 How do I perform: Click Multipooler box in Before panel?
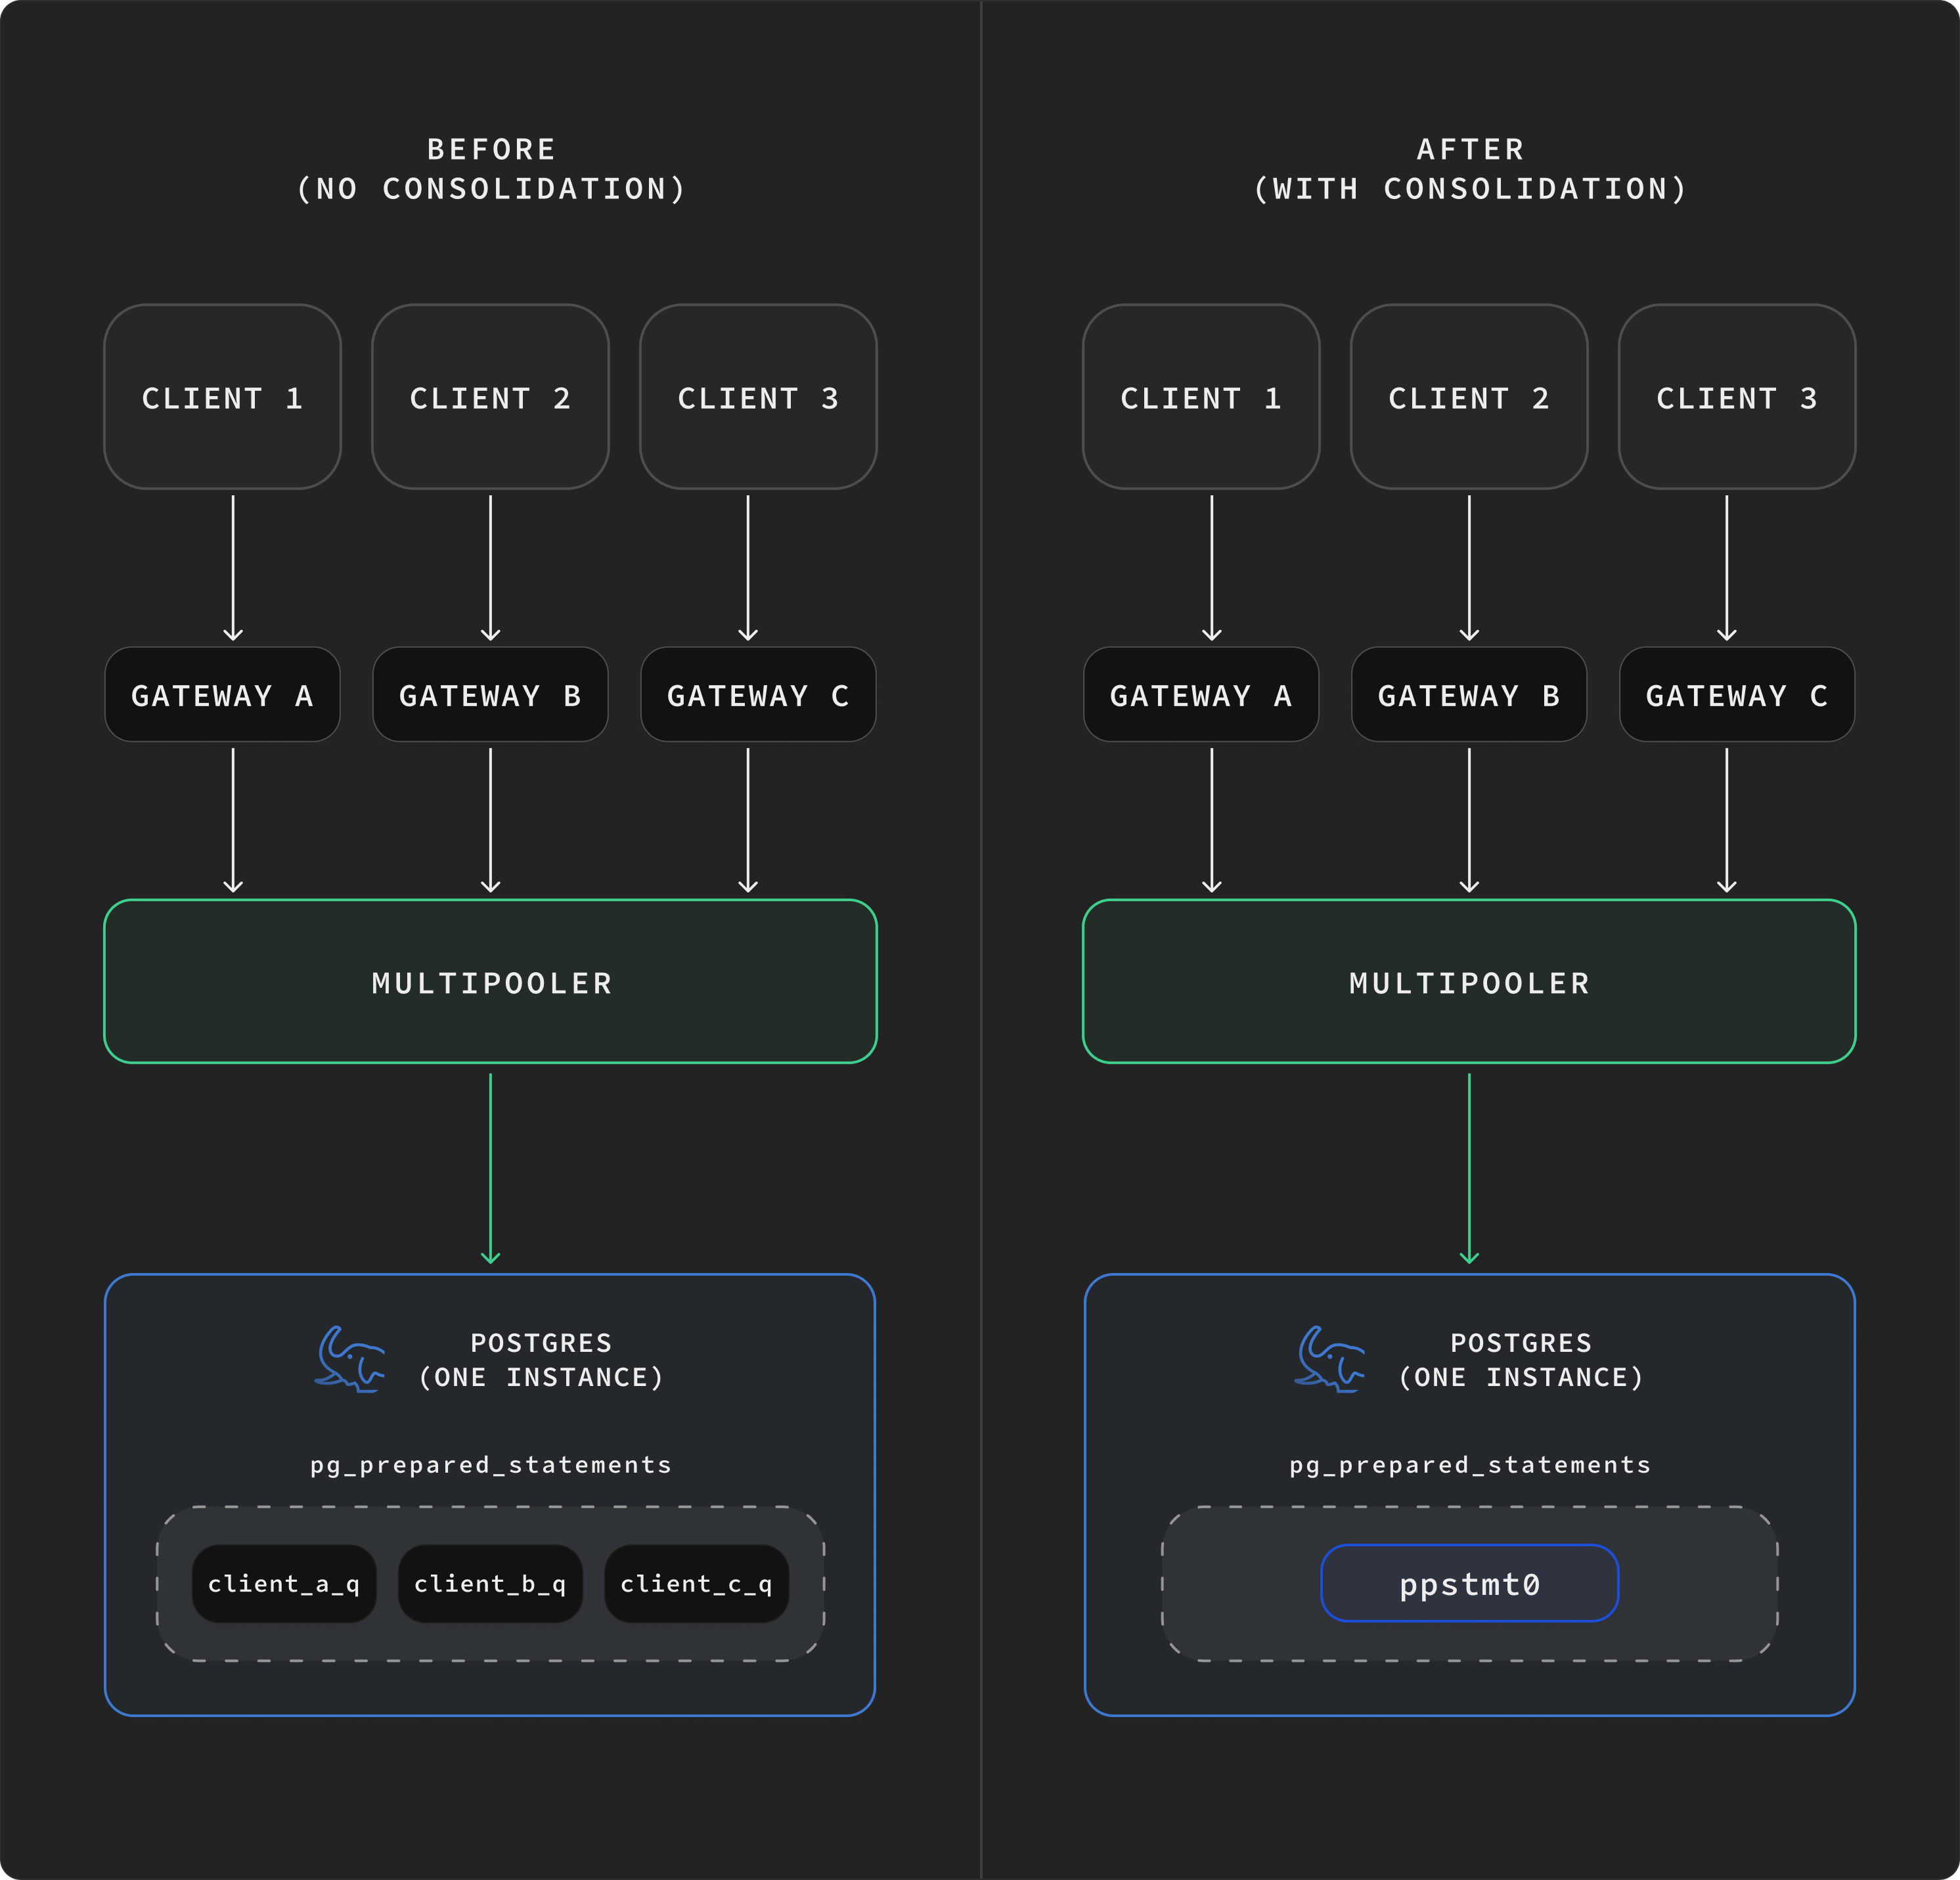pos(490,982)
